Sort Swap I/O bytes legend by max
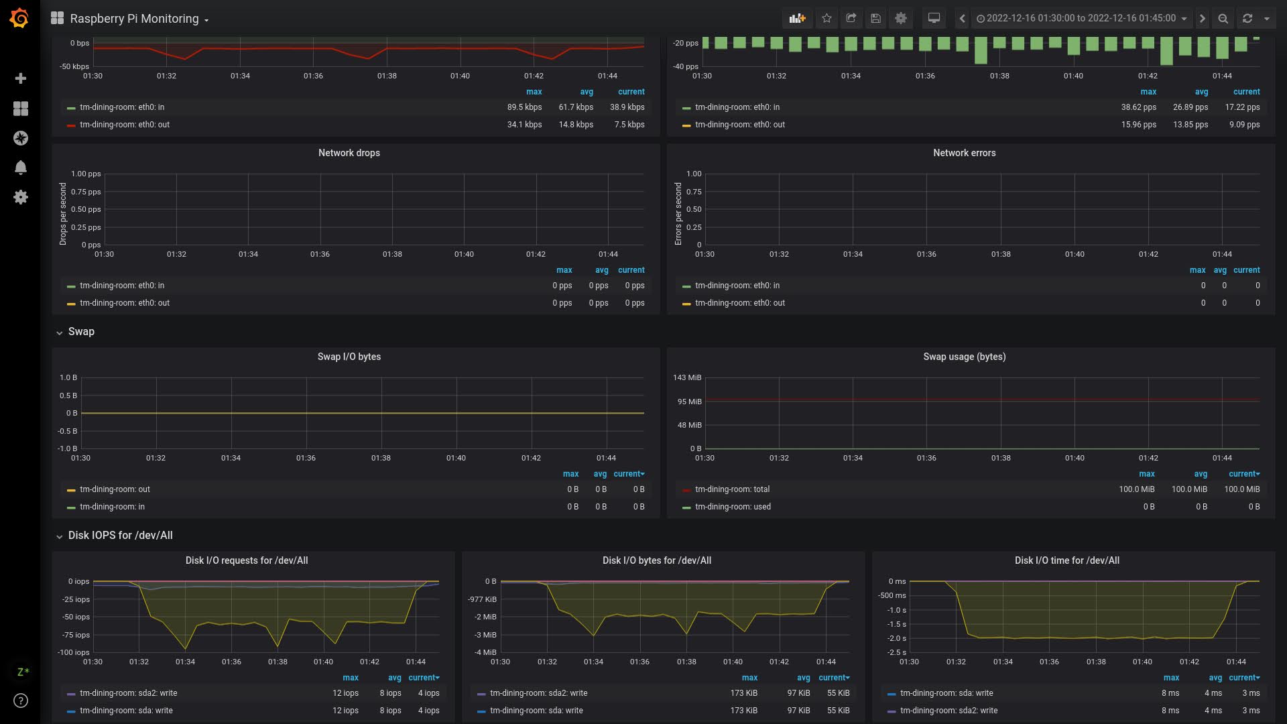This screenshot has width=1287, height=724. pyautogui.click(x=570, y=474)
